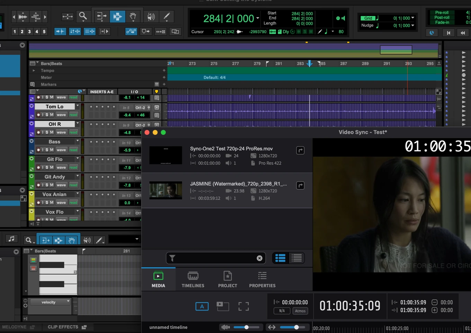Expand the Tempo ruler
The image size is (471, 333).
[x=34, y=70]
